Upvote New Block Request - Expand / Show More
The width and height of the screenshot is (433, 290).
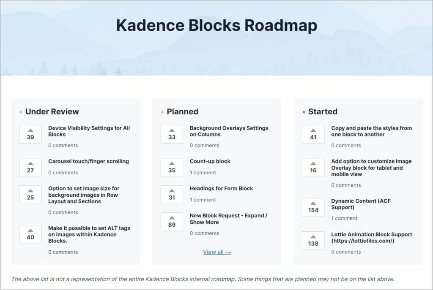click(x=172, y=222)
